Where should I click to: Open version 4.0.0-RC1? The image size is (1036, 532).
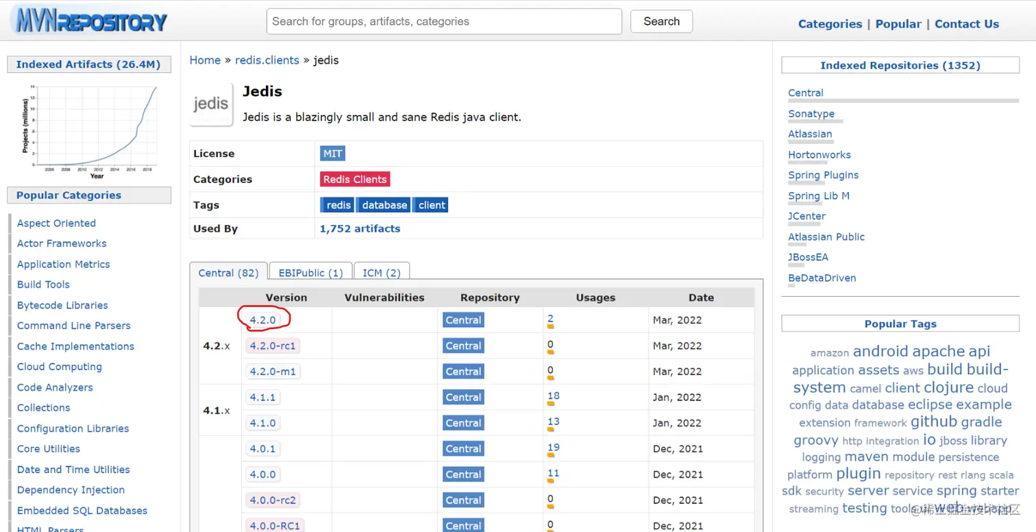click(x=275, y=526)
